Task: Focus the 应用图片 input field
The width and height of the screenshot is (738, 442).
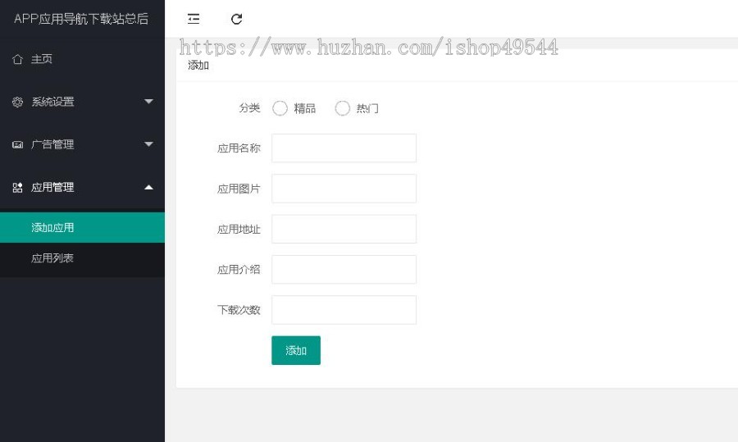Action: pyautogui.click(x=344, y=189)
